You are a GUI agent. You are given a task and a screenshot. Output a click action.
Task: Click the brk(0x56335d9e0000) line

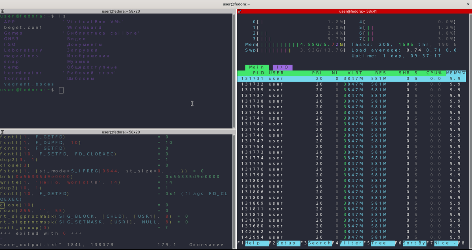coord(110,177)
